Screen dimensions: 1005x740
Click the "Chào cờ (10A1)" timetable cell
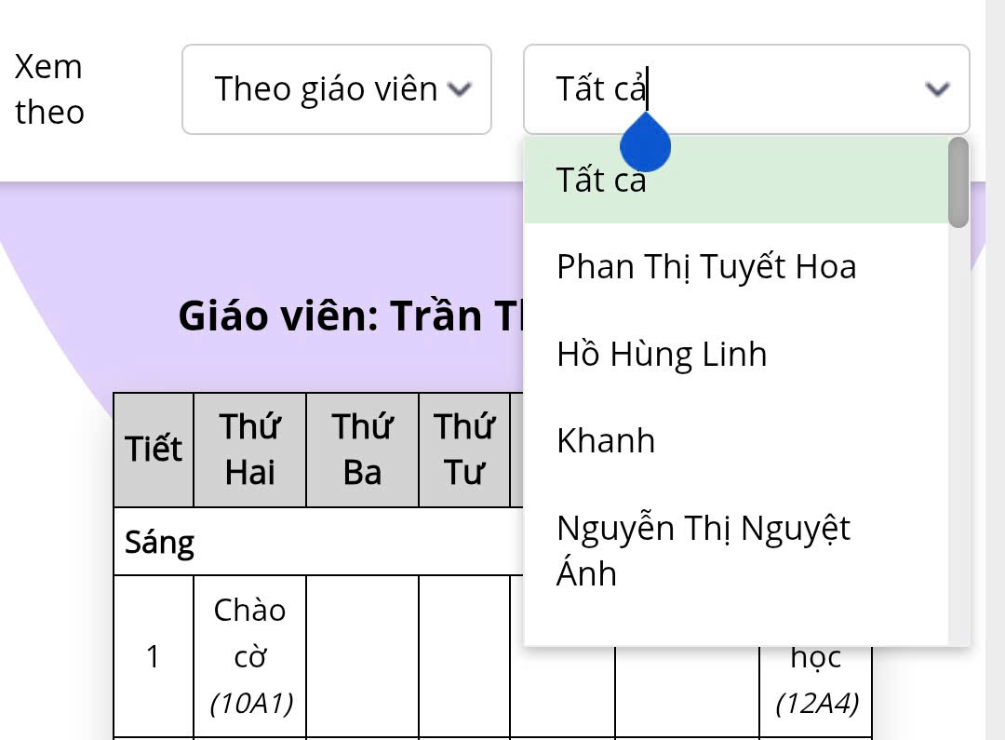250,656
